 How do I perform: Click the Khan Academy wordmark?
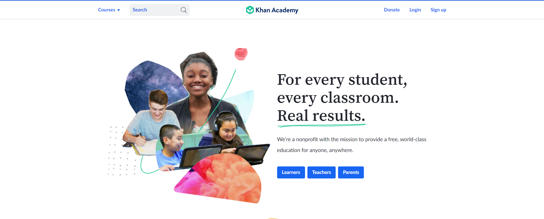pos(277,10)
